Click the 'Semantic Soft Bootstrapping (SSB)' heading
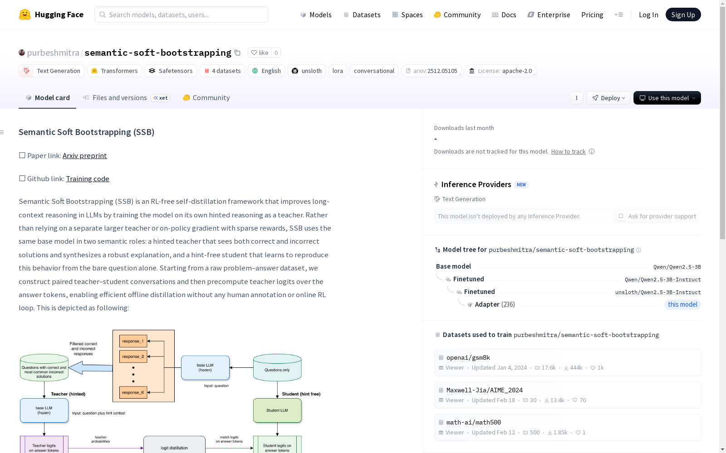The width and height of the screenshot is (726, 453). pos(87,132)
